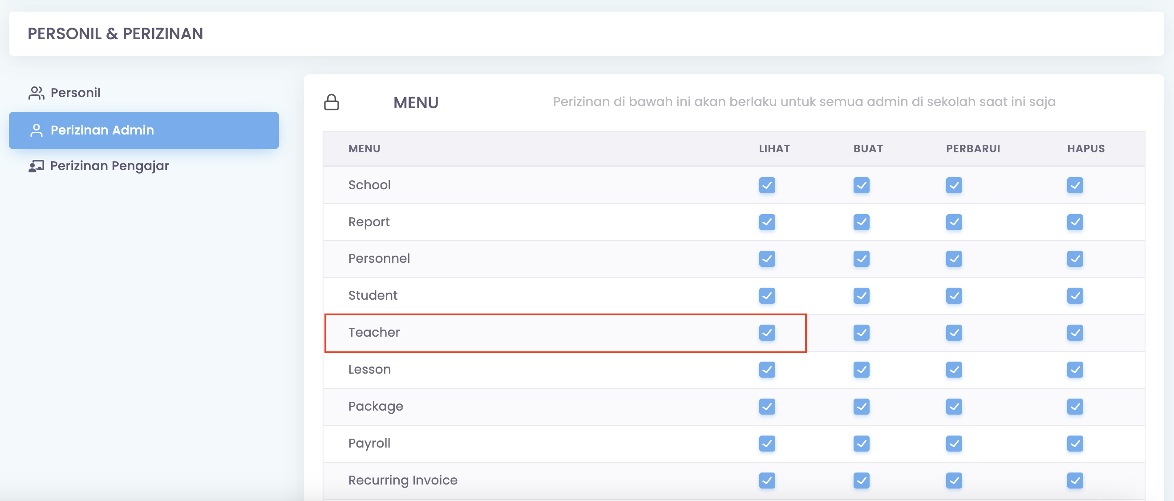The height and width of the screenshot is (501, 1174).
Task: Click the Personil users icon
Action: 36,93
